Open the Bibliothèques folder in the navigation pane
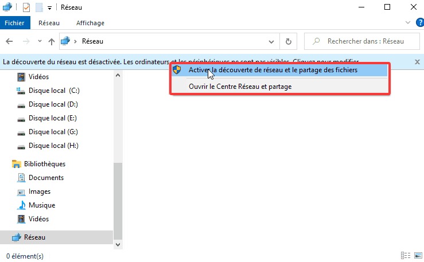 (x=44, y=164)
